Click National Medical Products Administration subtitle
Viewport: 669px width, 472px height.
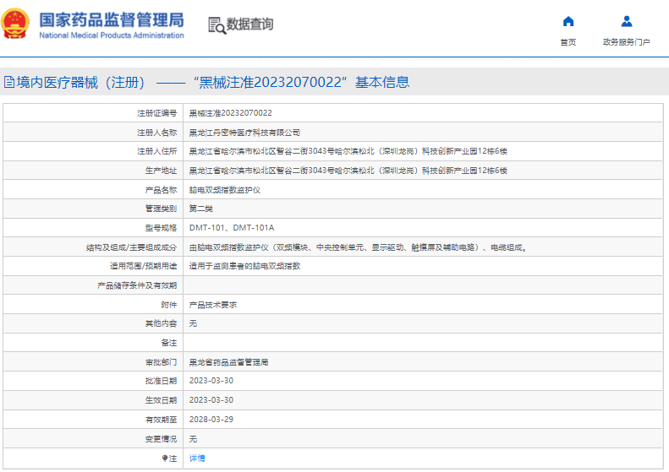tap(112, 35)
